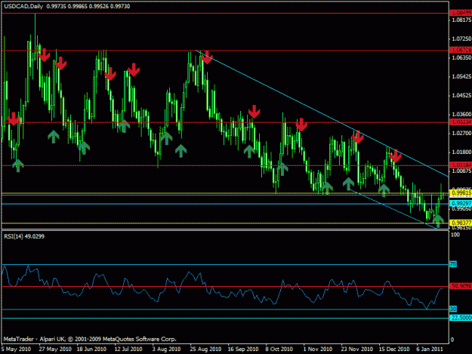Select the upper descending cyan trendline
The image size is (472, 354).
click(322, 113)
